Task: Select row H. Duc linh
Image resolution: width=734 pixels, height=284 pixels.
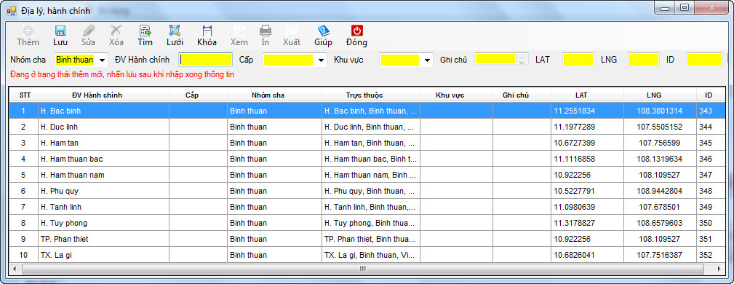Action: [x=367, y=127]
